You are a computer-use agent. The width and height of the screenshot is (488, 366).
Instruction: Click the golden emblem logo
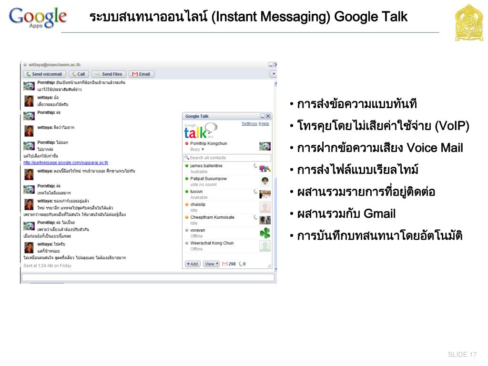(x=469, y=22)
